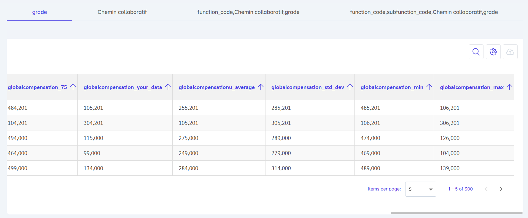Click the cloud upload icon
This screenshot has width=528, height=218.
510,52
